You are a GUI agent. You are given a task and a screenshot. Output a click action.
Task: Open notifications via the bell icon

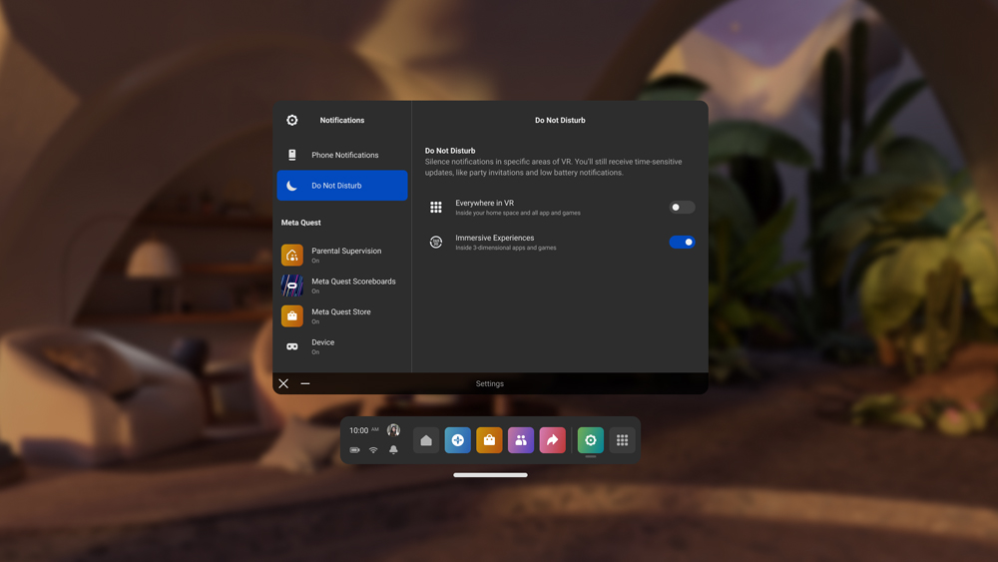393,450
